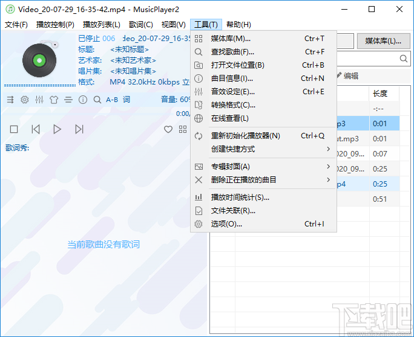The height and width of the screenshot is (337, 414).
Task: Open the playlist menu icon in toolbar
Action: [10, 100]
